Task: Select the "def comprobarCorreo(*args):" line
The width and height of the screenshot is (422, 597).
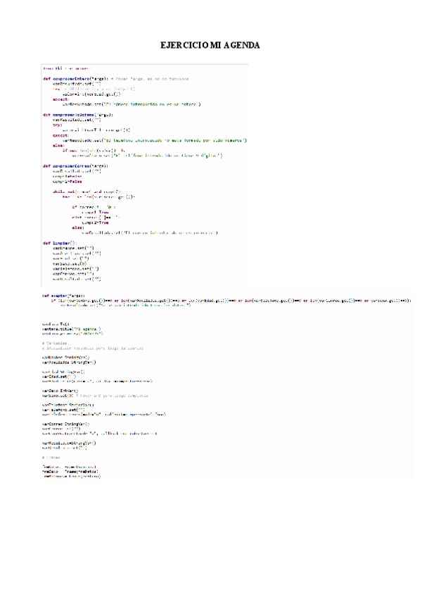Action: (76, 166)
